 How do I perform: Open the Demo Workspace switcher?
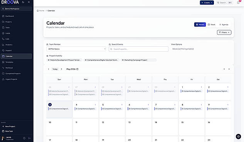tap(16, 9)
